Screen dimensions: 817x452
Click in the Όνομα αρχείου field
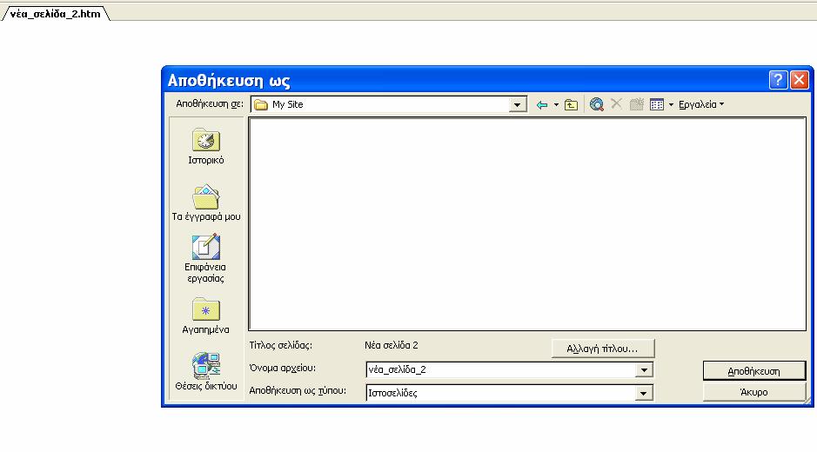(x=501, y=369)
